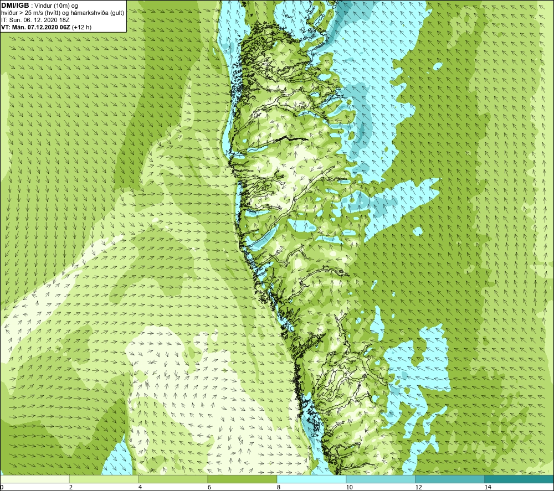Click the legend value '4'
This screenshot has height=491, width=554.
tap(140, 487)
